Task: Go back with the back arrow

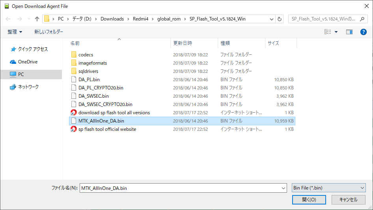Action: pyautogui.click(x=8, y=19)
